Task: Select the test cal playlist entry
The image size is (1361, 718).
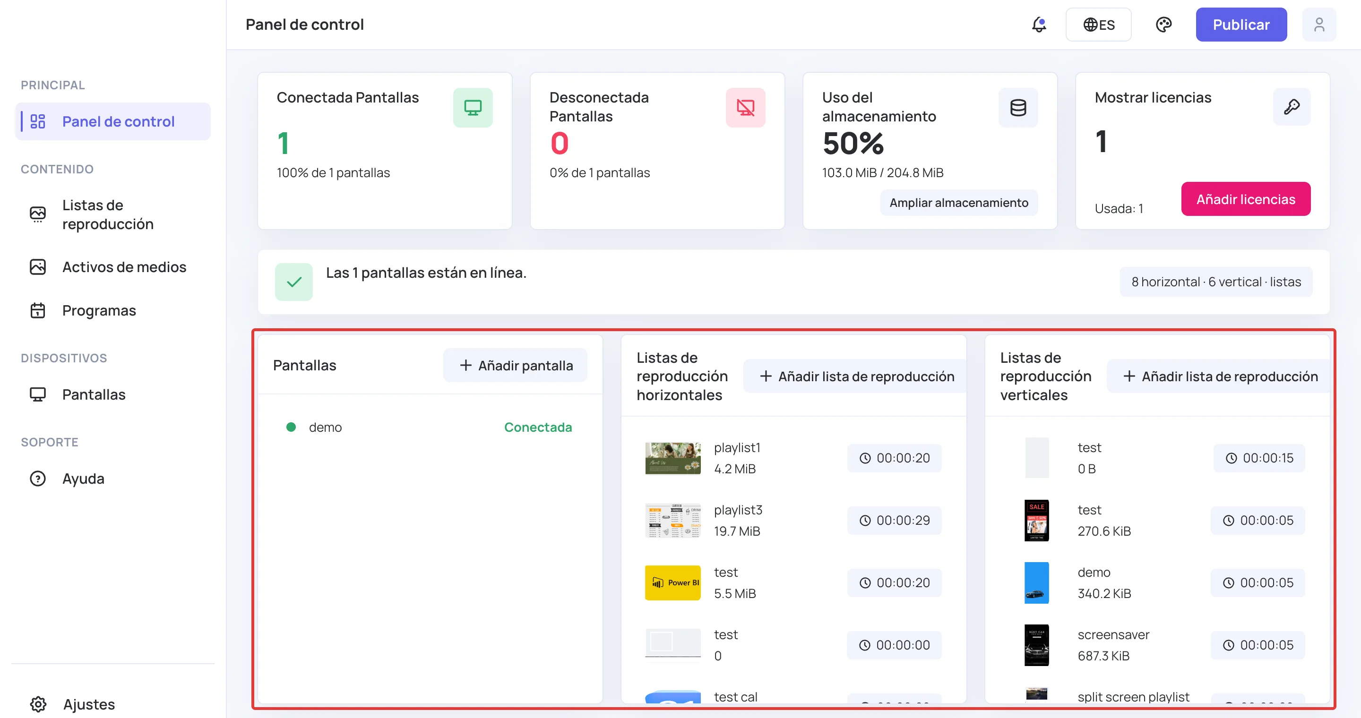Action: (x=793, y=696)
